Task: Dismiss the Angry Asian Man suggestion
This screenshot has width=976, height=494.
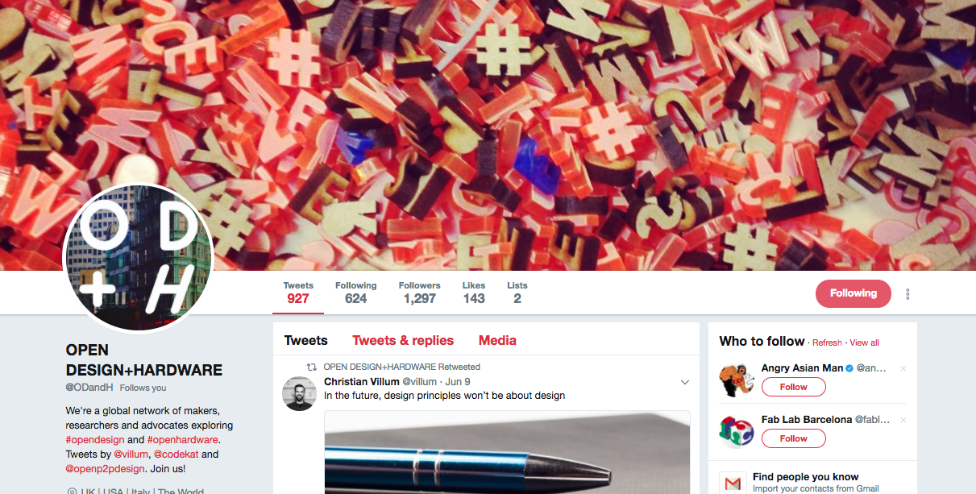Action: (x=903, y=368)
